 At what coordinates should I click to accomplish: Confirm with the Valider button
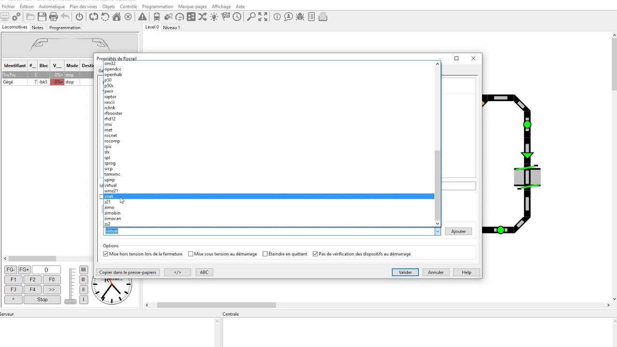point(405,272)
